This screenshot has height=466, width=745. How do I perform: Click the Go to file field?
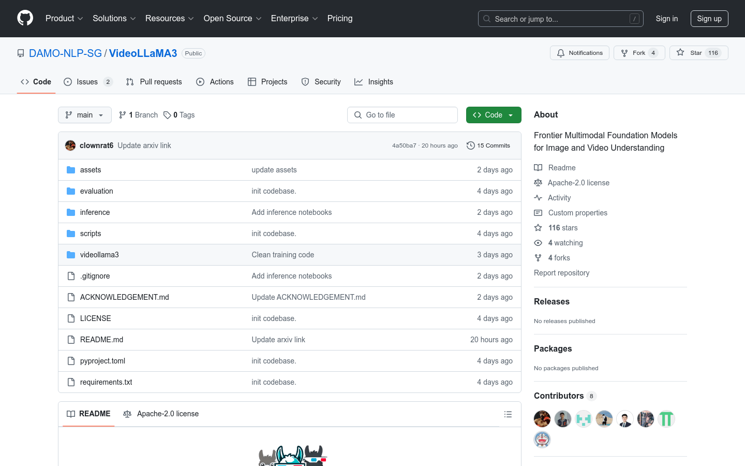pos(403,115)
